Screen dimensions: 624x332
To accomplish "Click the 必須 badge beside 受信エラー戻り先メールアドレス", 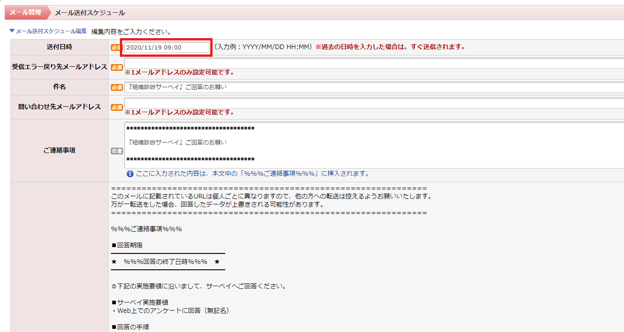I will tap(117, 67).
